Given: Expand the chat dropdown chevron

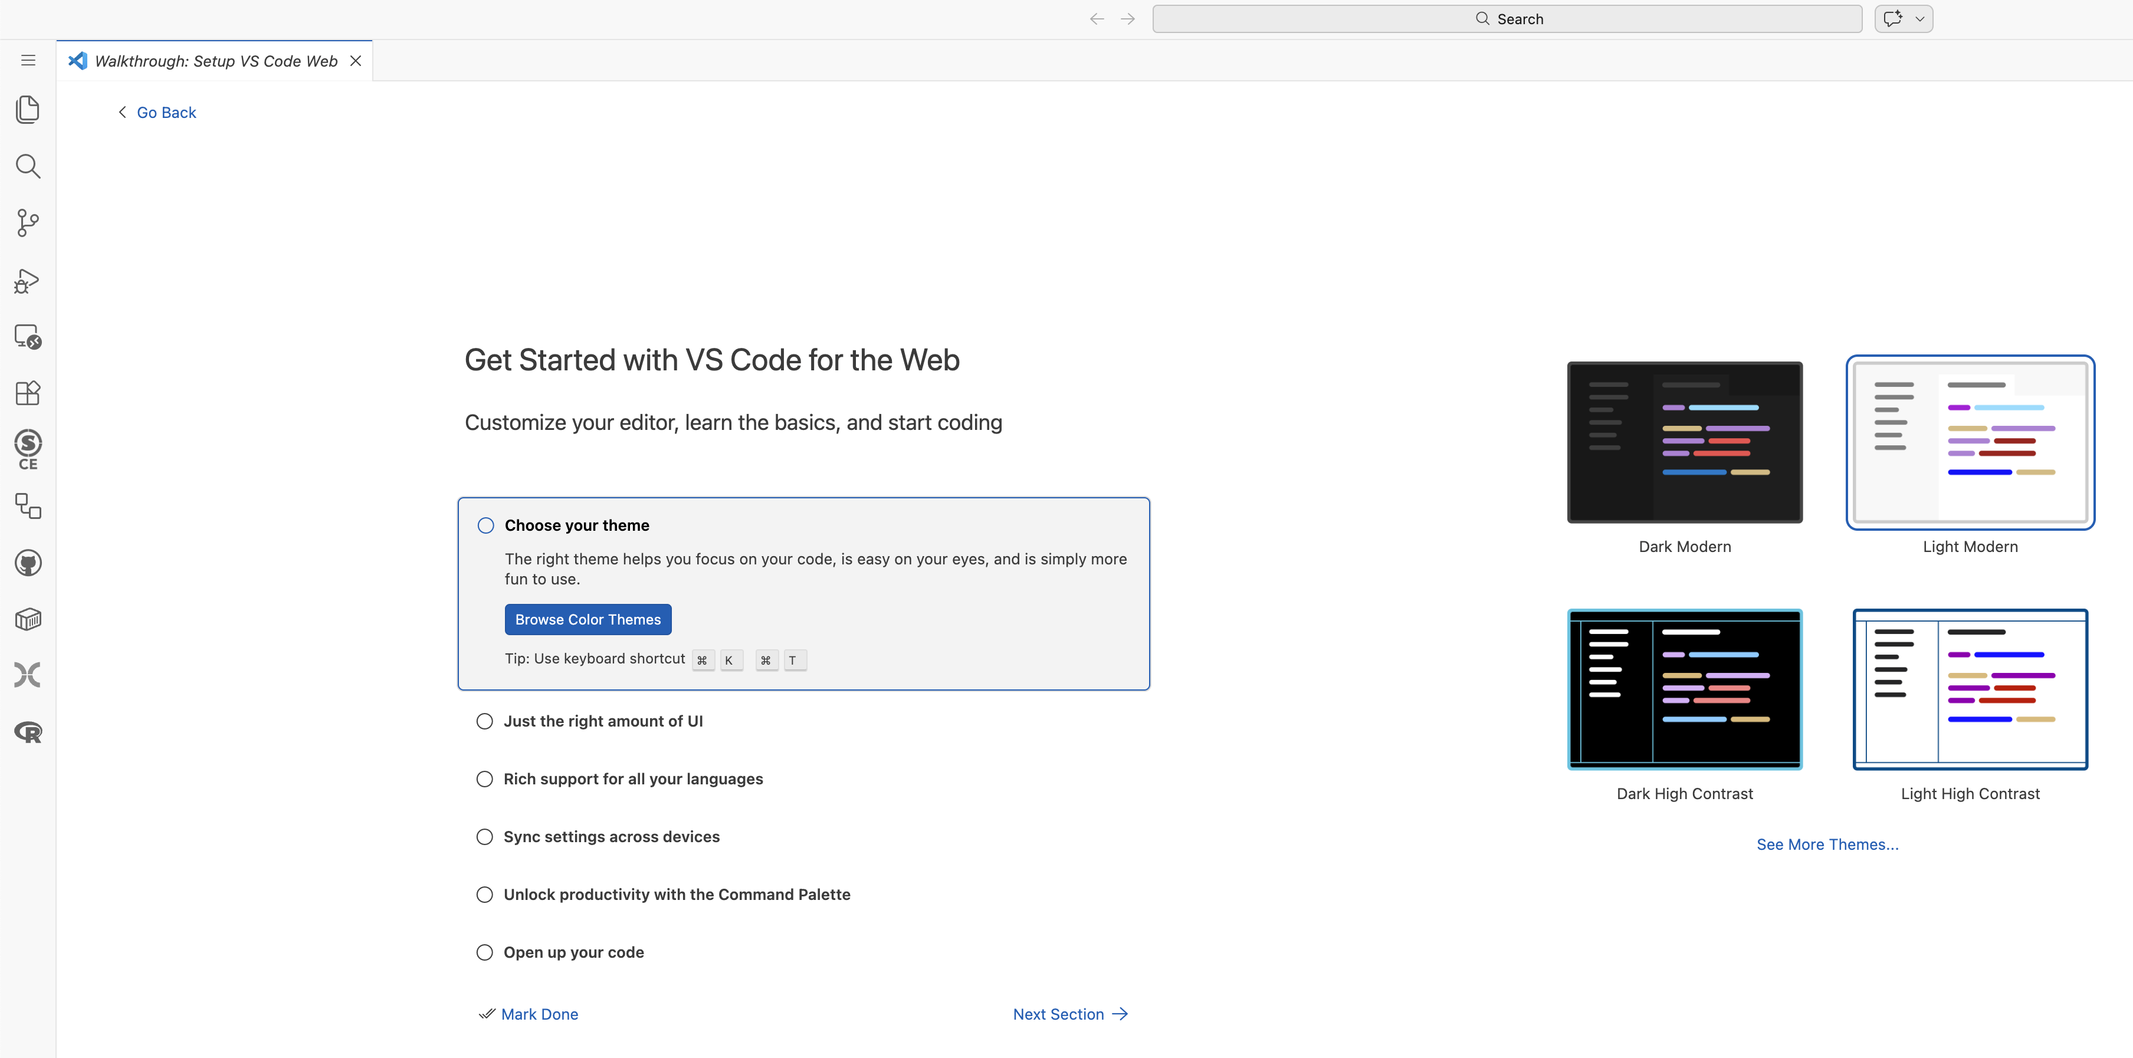Looking at the screenshot, I should pyautogui.click(x=1919, y=19).
